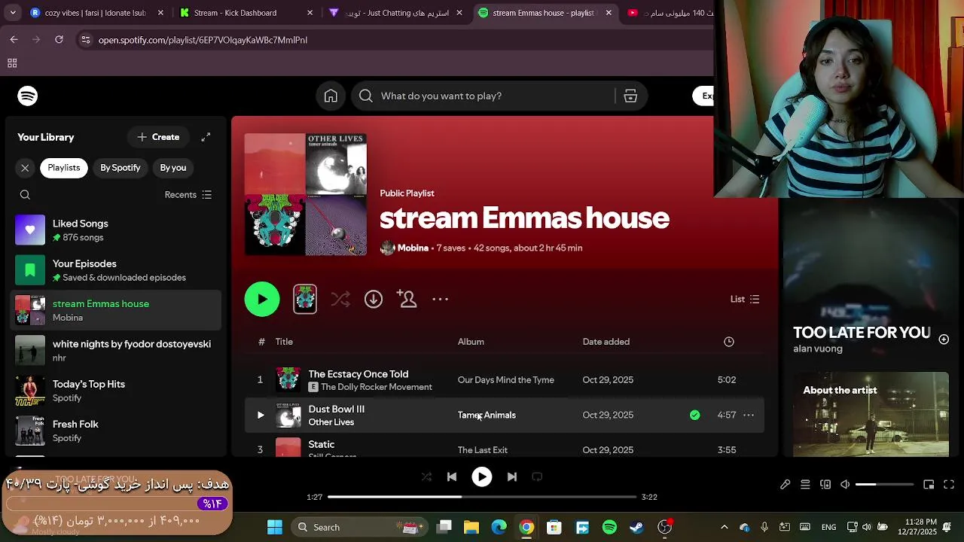Viewport: 964px width, 542px height.
Task: Toggle saved checkmark for Dust Bowl III
Action: click(694, 415)
